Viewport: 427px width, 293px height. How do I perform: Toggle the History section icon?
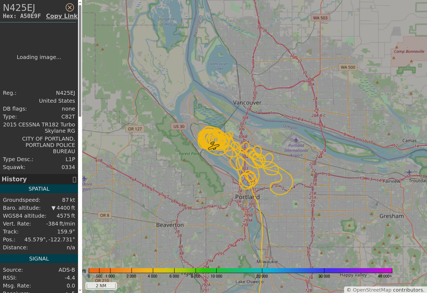[74, 179]
